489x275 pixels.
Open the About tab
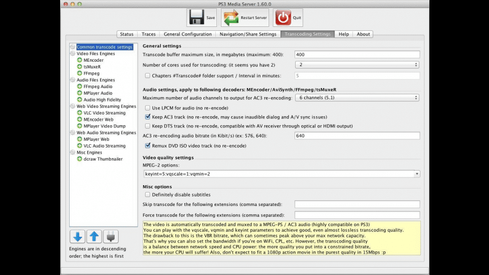(363, 34)
